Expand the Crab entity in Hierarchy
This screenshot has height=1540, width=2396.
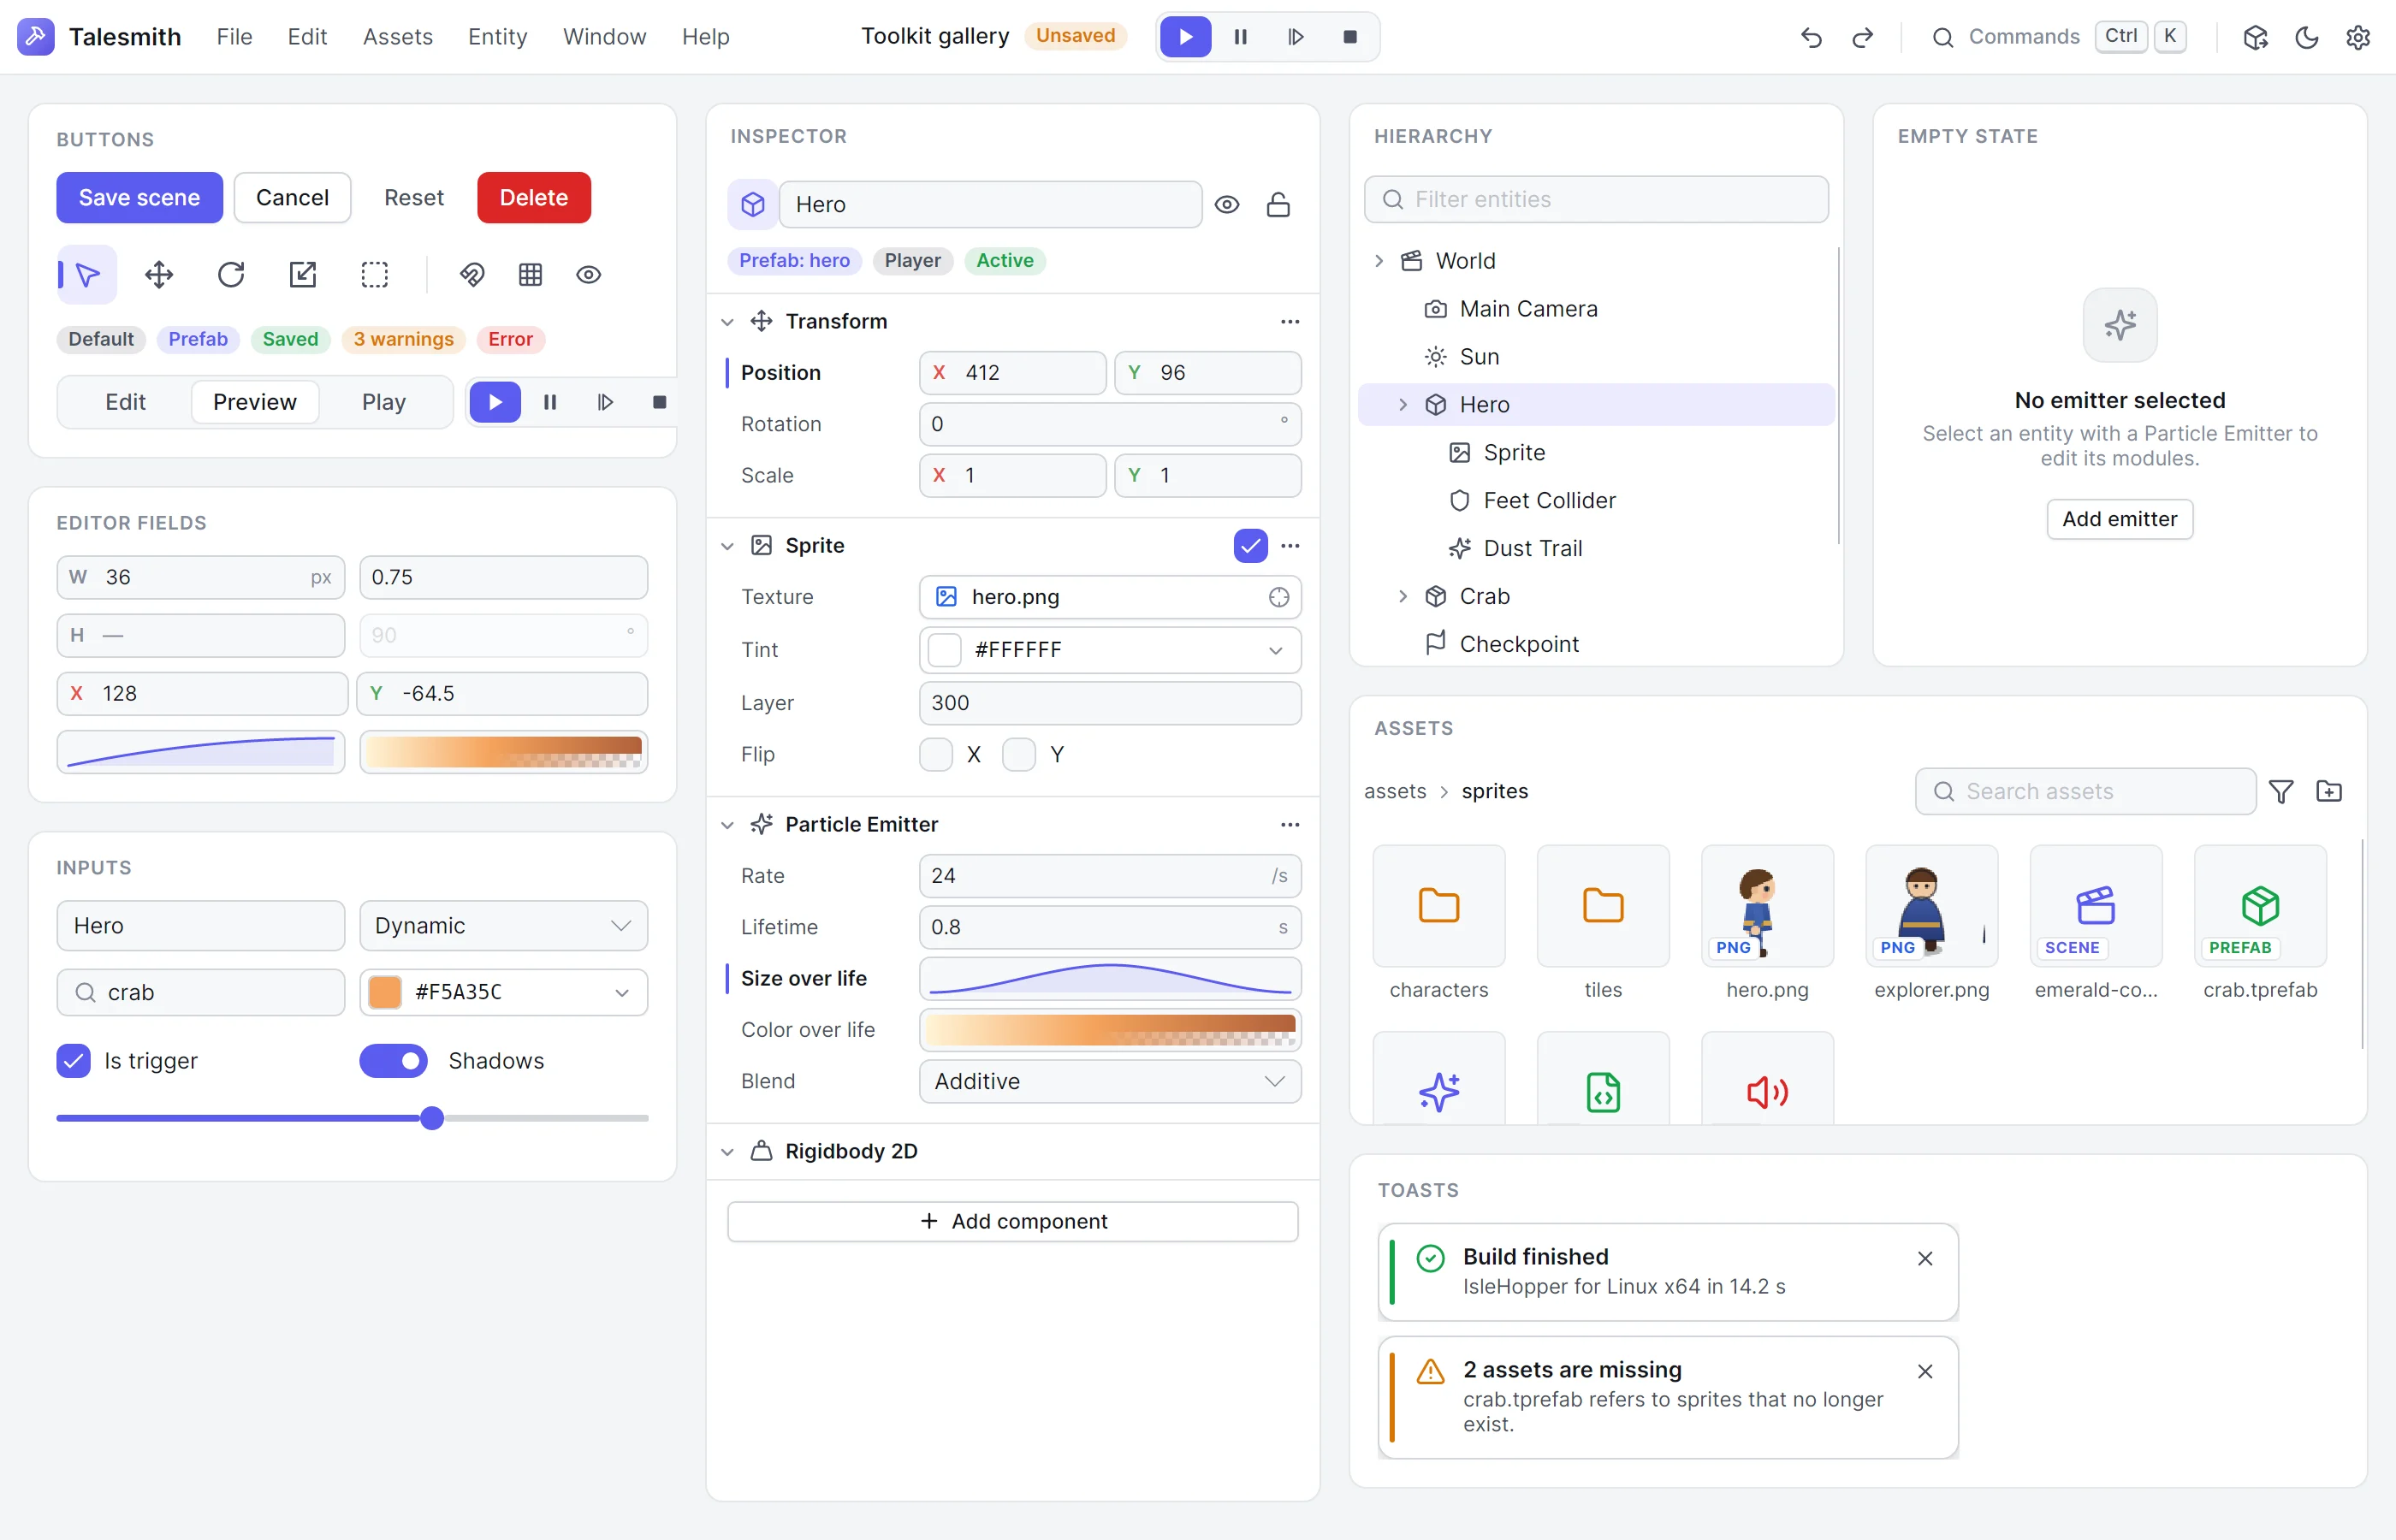click(x=1402, y=597)
